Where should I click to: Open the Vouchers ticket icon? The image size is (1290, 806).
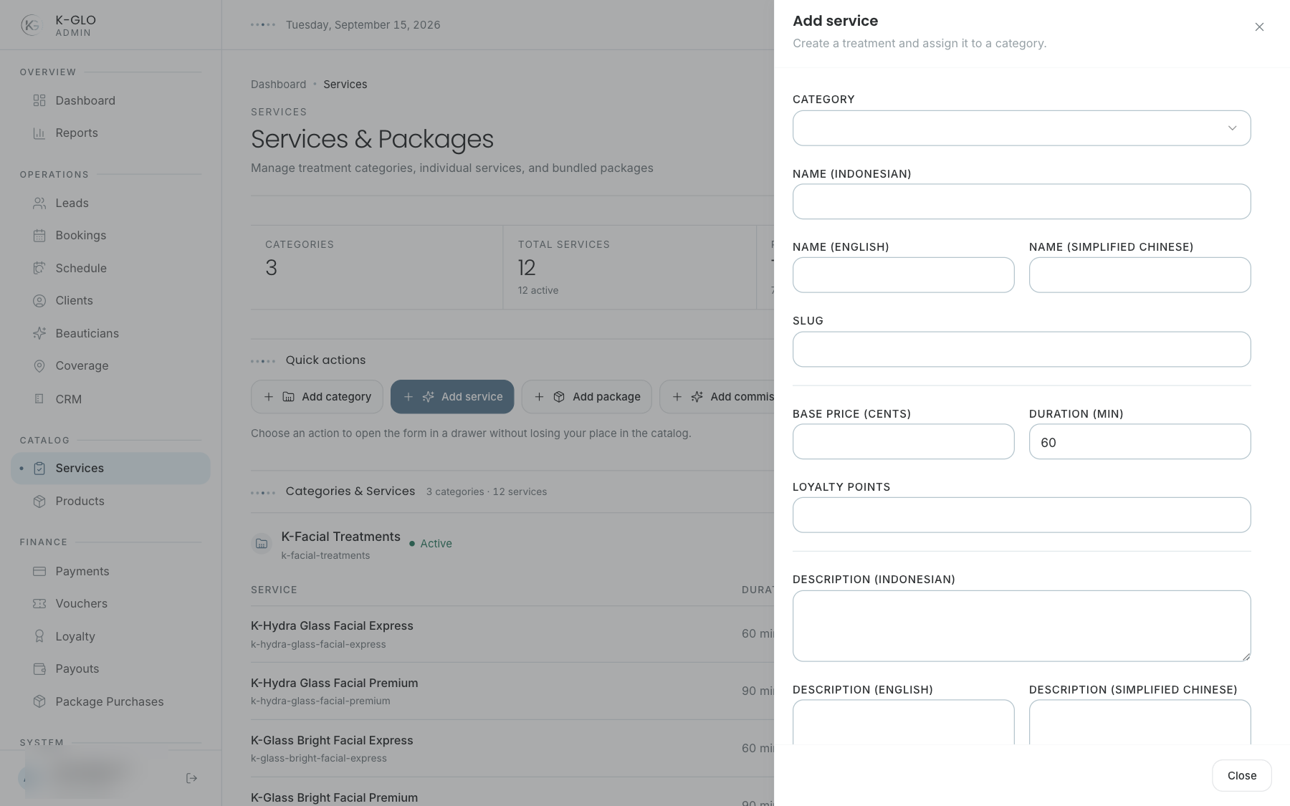pyautogui.click(x=39, y=604)
